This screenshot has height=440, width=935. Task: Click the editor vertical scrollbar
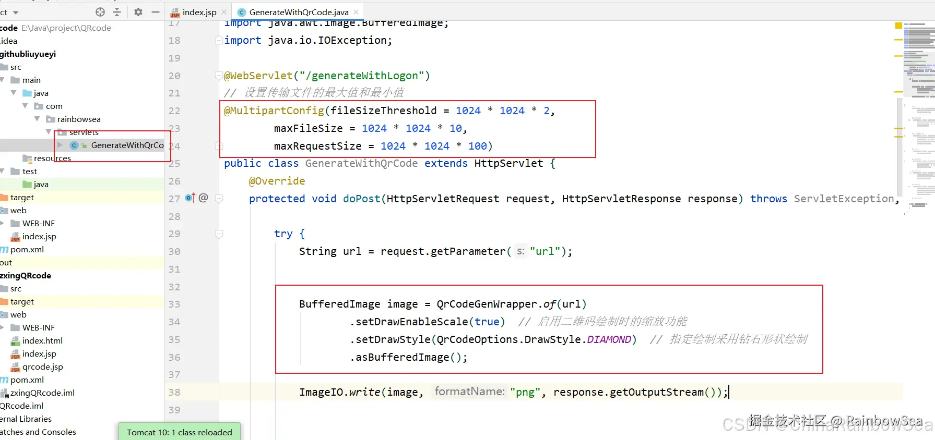tap(900, 148)
